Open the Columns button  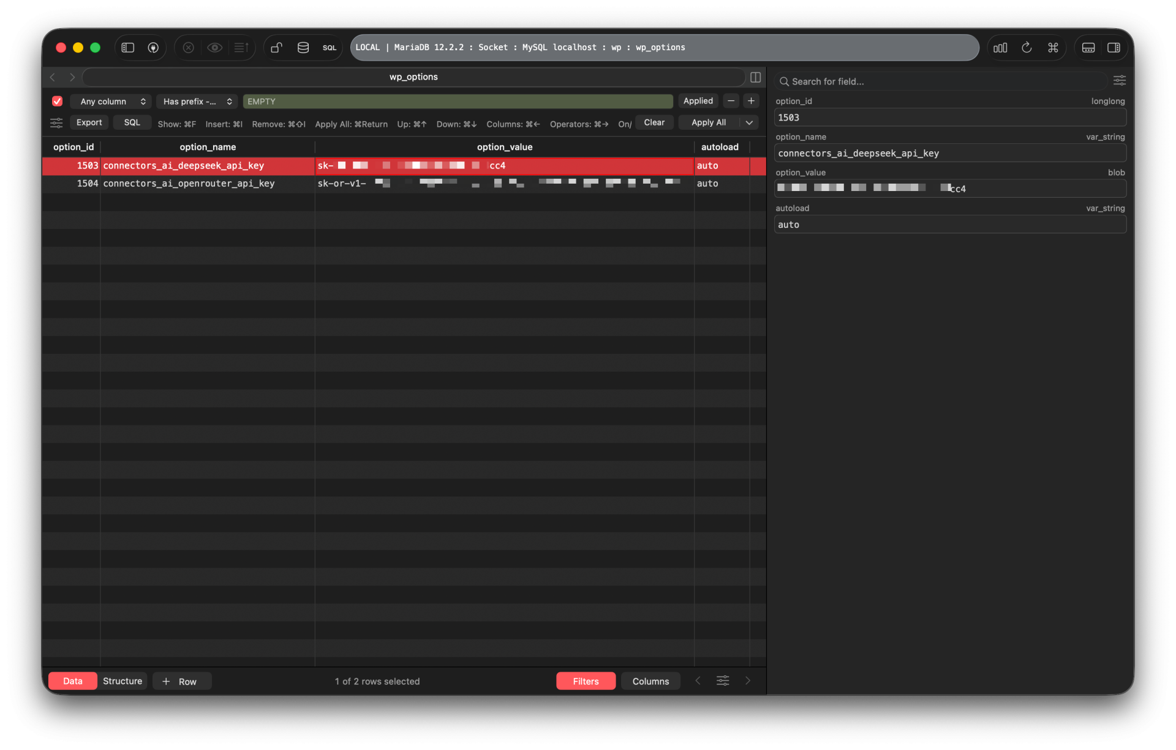(650, 681)
